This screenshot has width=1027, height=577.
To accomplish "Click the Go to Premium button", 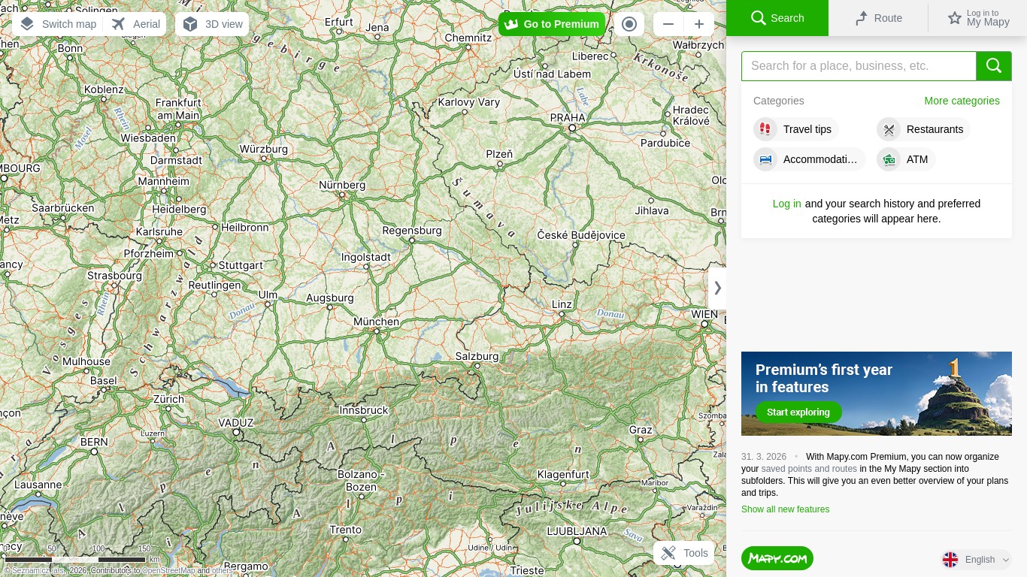I will [x=552, y=24].
